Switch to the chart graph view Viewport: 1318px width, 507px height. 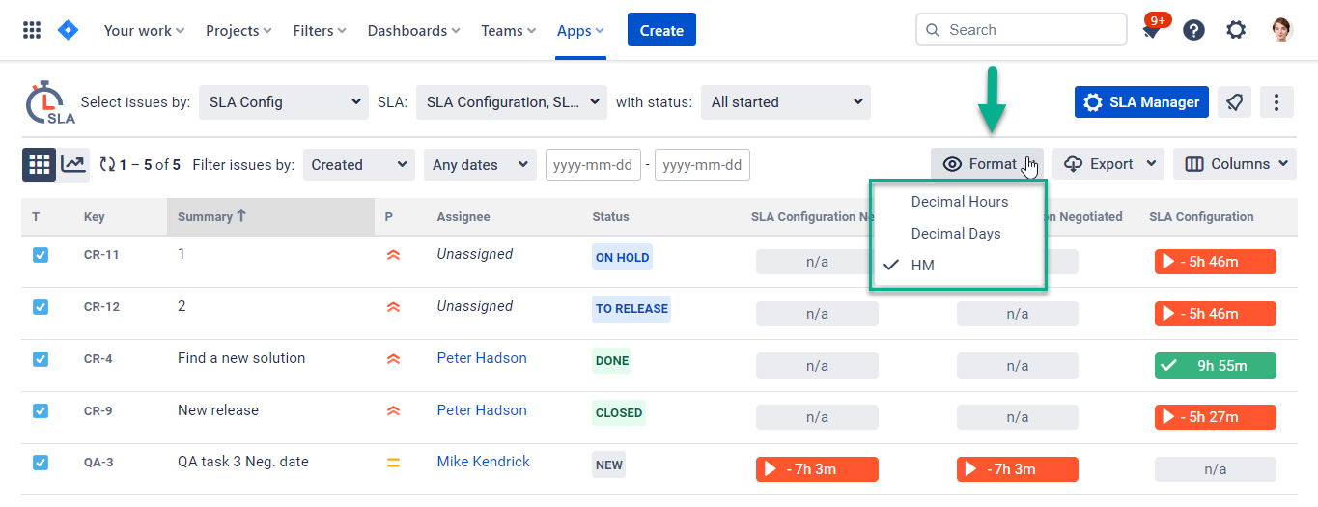coord(73,165)
